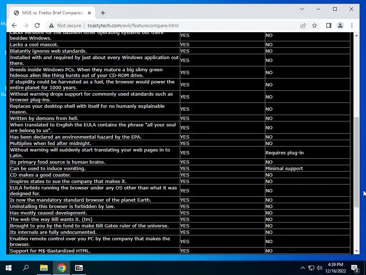Click "Breeds inside Windows PCs" row text
This screenshot has height=275, width=366.
click(x=86, y=72)
